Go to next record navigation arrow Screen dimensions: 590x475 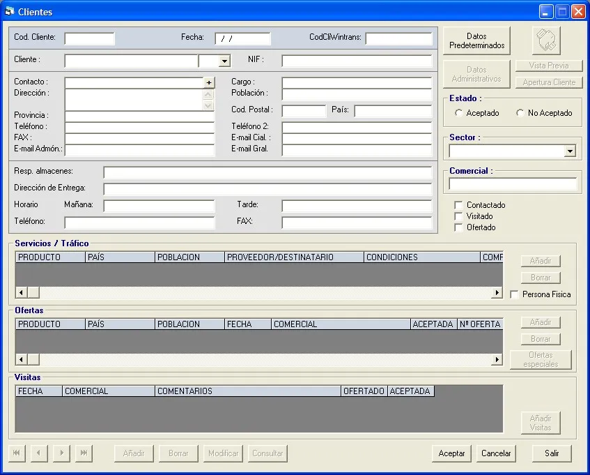(61, 453)
